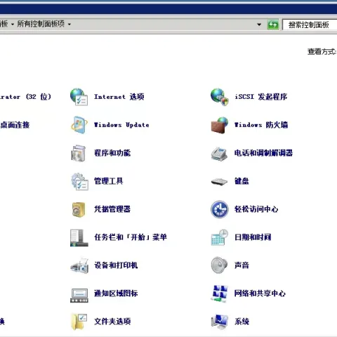This screenshot has height=337, width=337.
Task: Click the 程序和功能 link
Action: click(x=112, y=153)
